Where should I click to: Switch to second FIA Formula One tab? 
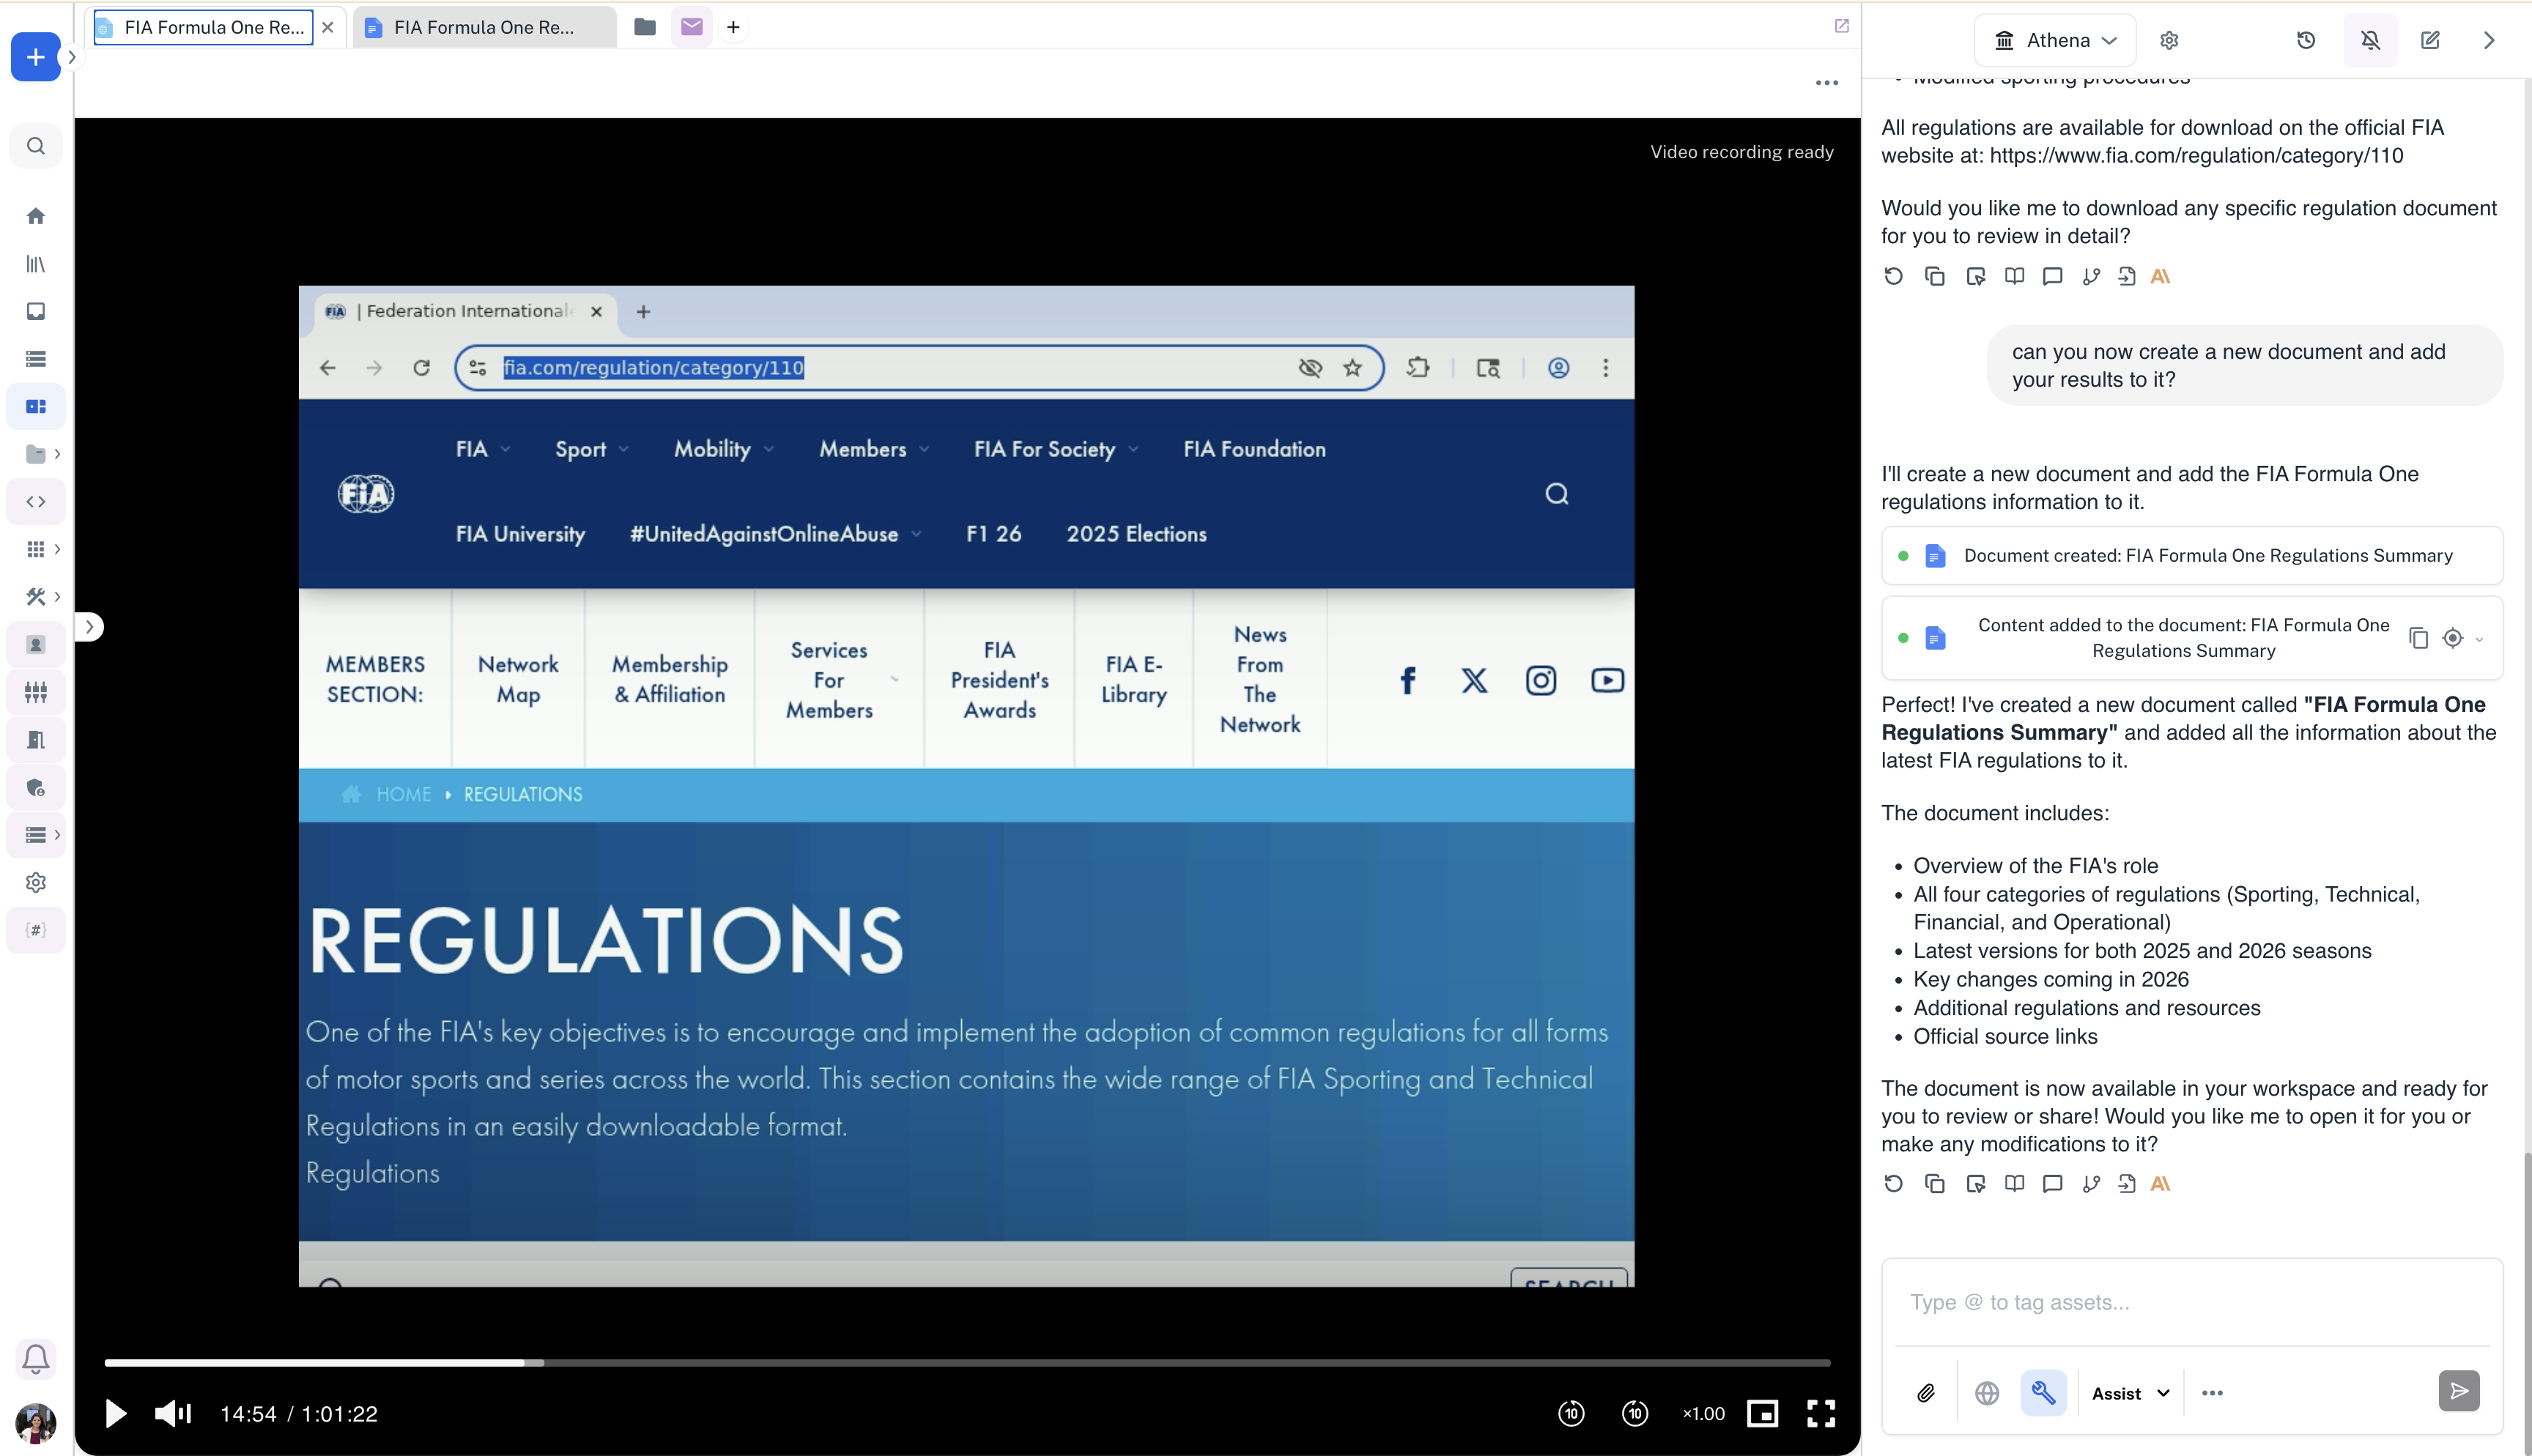click(483, 27)
